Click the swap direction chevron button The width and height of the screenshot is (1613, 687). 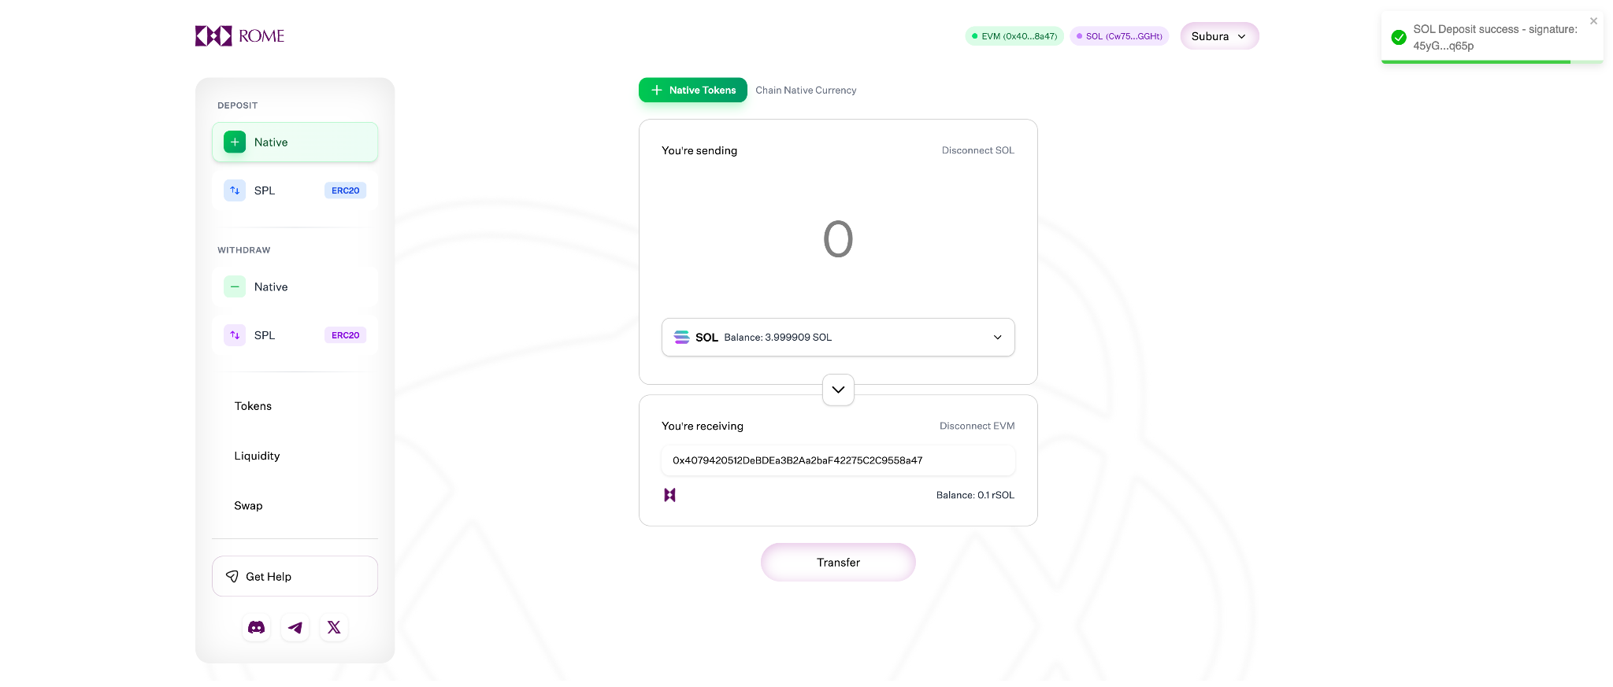(x=838, y=390)
